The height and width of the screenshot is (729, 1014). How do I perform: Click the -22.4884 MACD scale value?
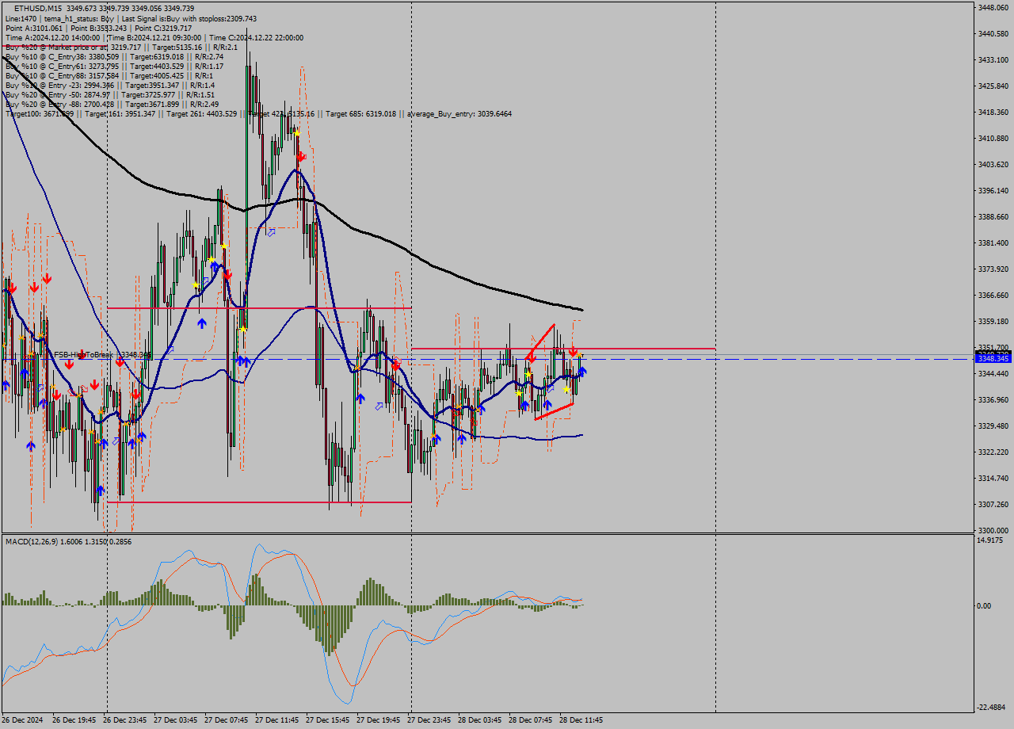(x=993, y=708)
